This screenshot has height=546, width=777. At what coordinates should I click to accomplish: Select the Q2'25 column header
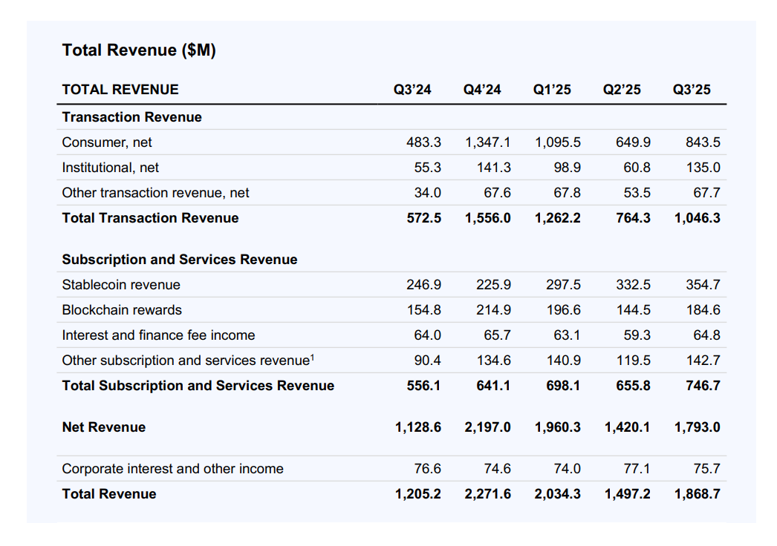click(622, 90)
